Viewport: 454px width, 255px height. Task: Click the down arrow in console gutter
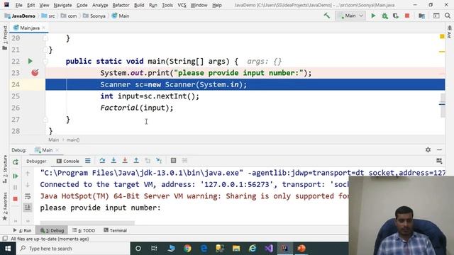click(x=28, y=185)
